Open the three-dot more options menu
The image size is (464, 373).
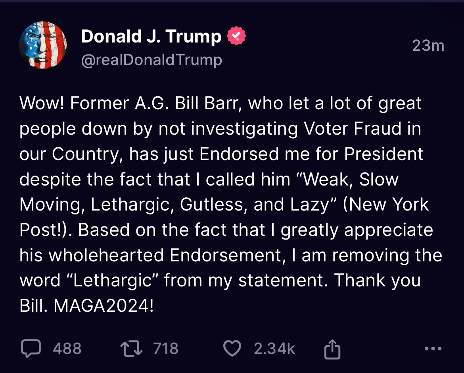pos(433,349)
